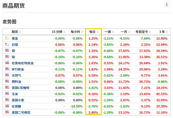The width and height of the screenshot is (173, 118).
Task: Click the info icon at top right
Action: (x=167, y=4)
